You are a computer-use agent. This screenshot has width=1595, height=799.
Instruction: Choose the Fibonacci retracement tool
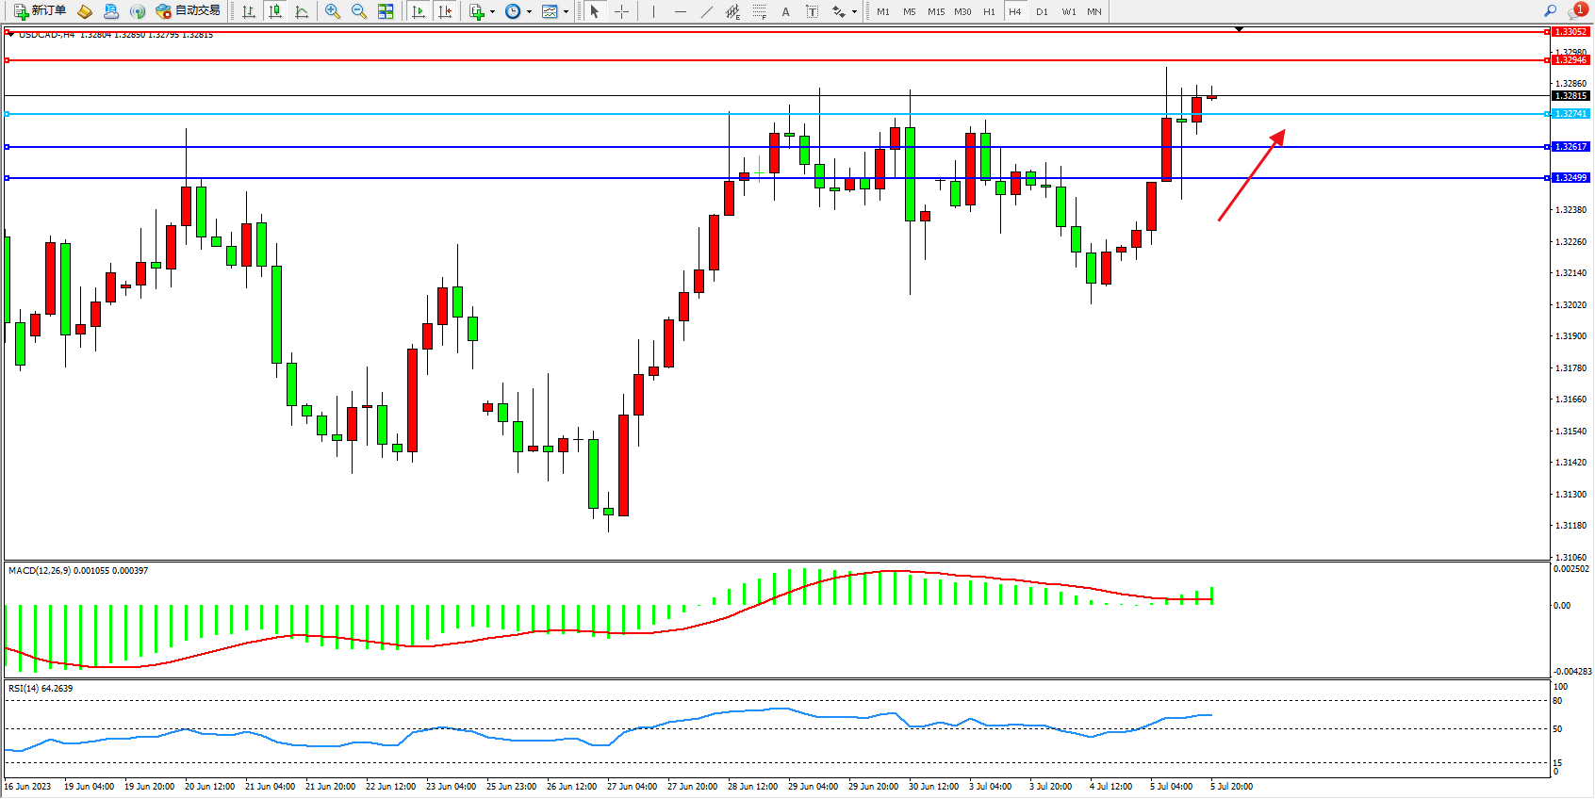(x=760, y=11)
